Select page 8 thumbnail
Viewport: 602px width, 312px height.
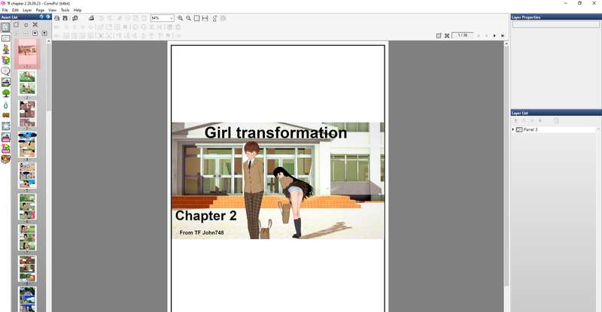coord(27,268)
